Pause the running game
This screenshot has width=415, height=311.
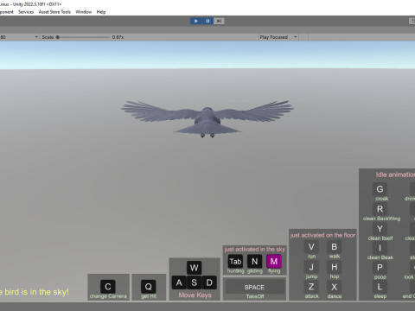(207, 21)
